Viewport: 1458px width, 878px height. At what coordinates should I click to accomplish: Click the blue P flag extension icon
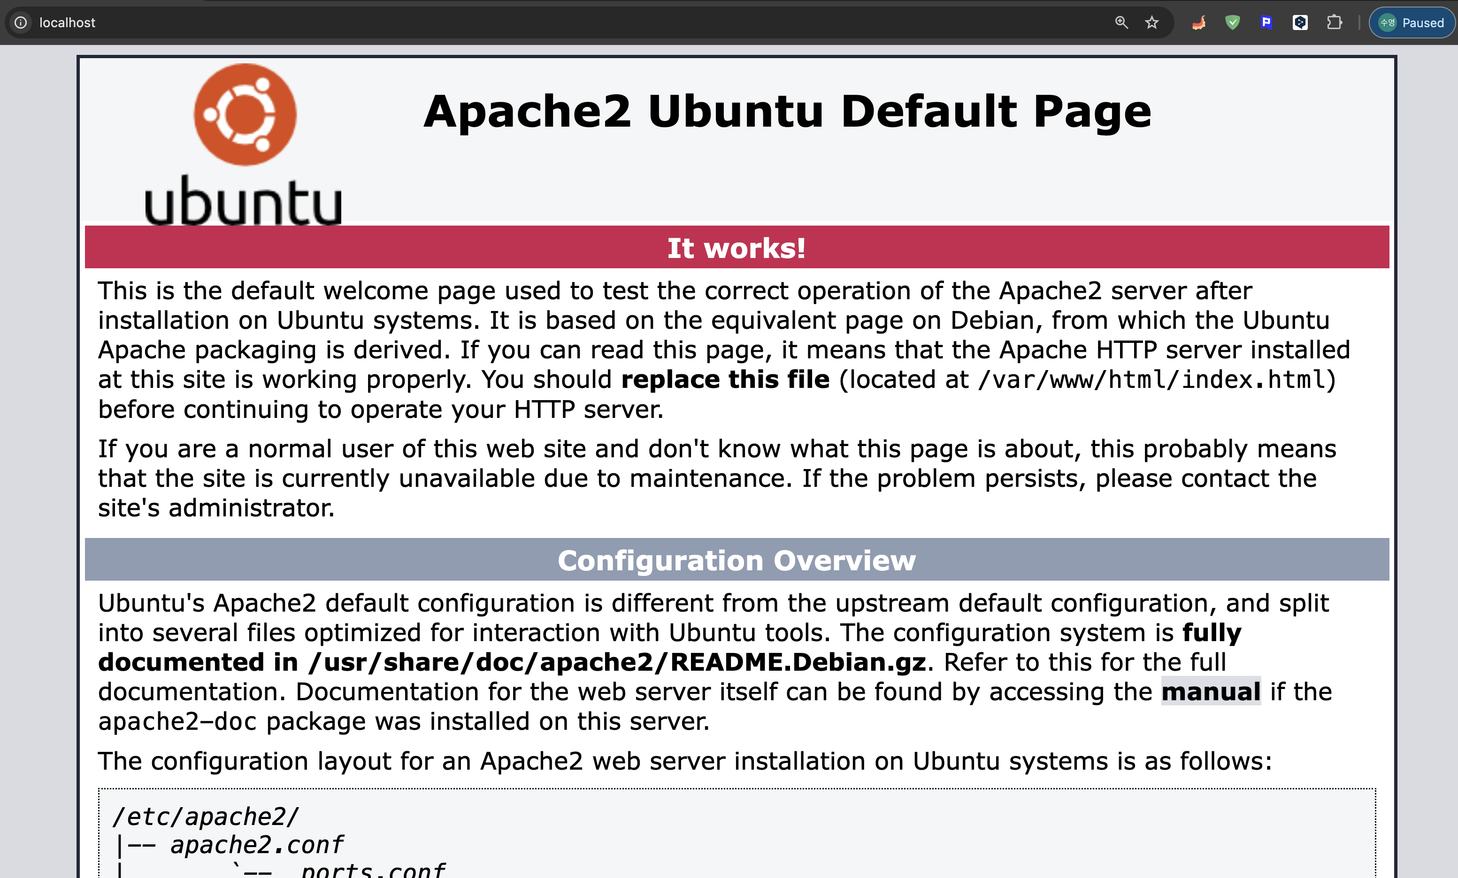tap(1266, 23)
